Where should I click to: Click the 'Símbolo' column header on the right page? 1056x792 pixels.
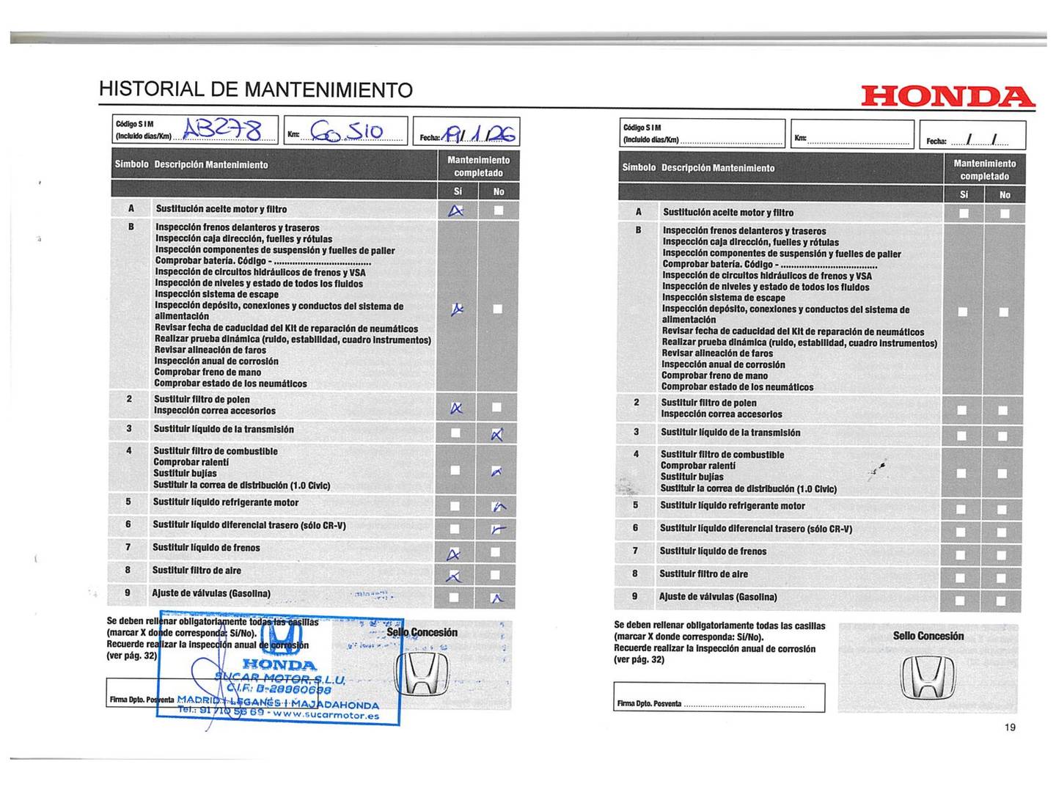(638, 167)
